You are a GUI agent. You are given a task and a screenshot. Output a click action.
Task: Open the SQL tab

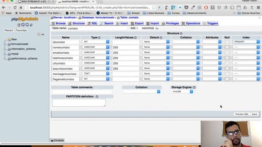pyautogui.click(x=93, y=24)
